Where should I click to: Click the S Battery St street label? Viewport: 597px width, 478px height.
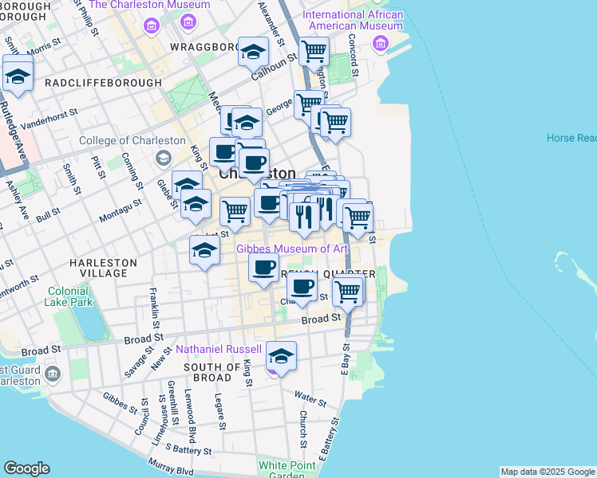point(189,449)
